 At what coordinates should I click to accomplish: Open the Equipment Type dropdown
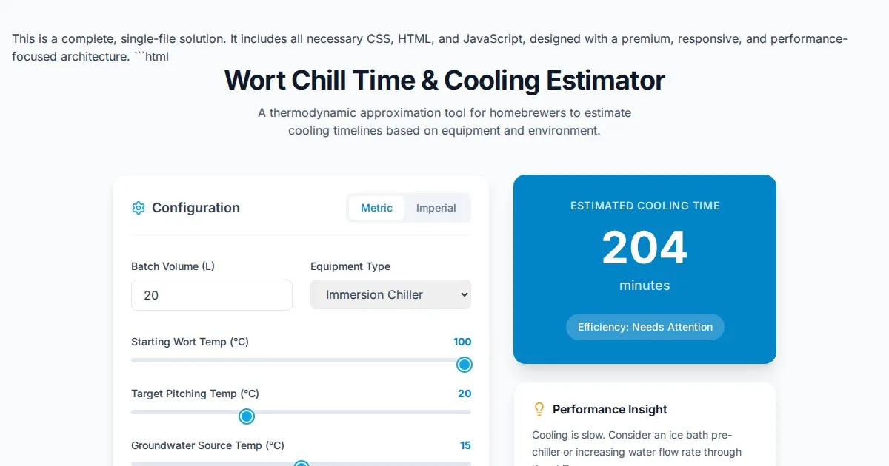pyautogui.click(x=390, y=294)
